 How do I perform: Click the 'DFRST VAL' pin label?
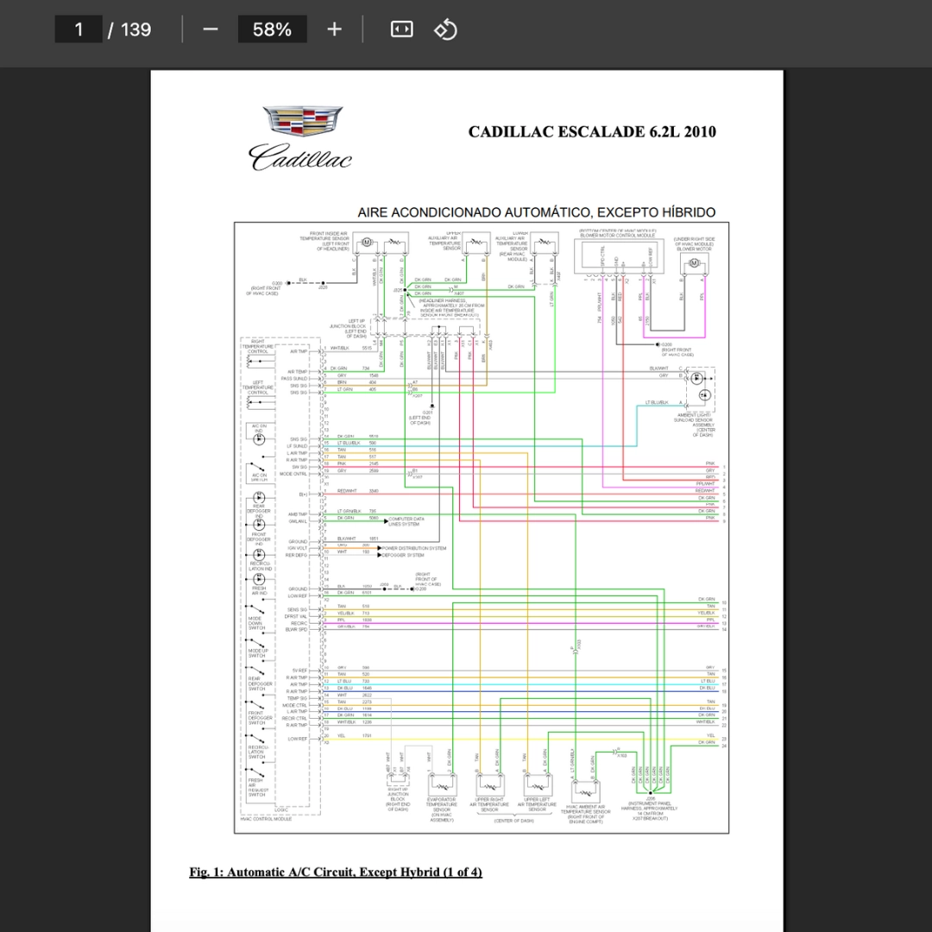click(295, 616)
